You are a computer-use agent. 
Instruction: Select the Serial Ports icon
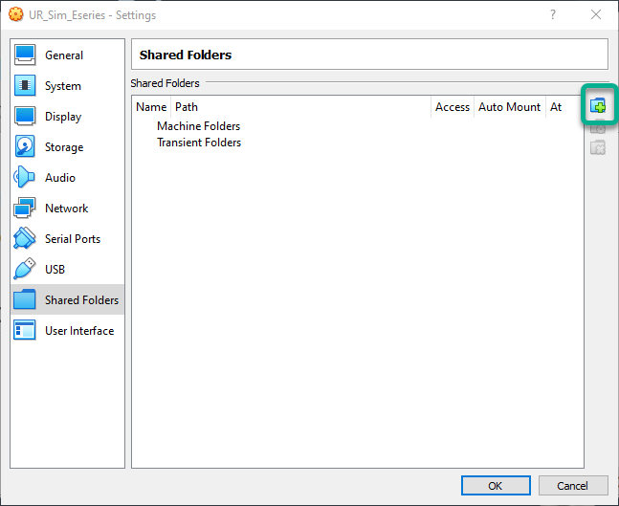tap(26, 239)
